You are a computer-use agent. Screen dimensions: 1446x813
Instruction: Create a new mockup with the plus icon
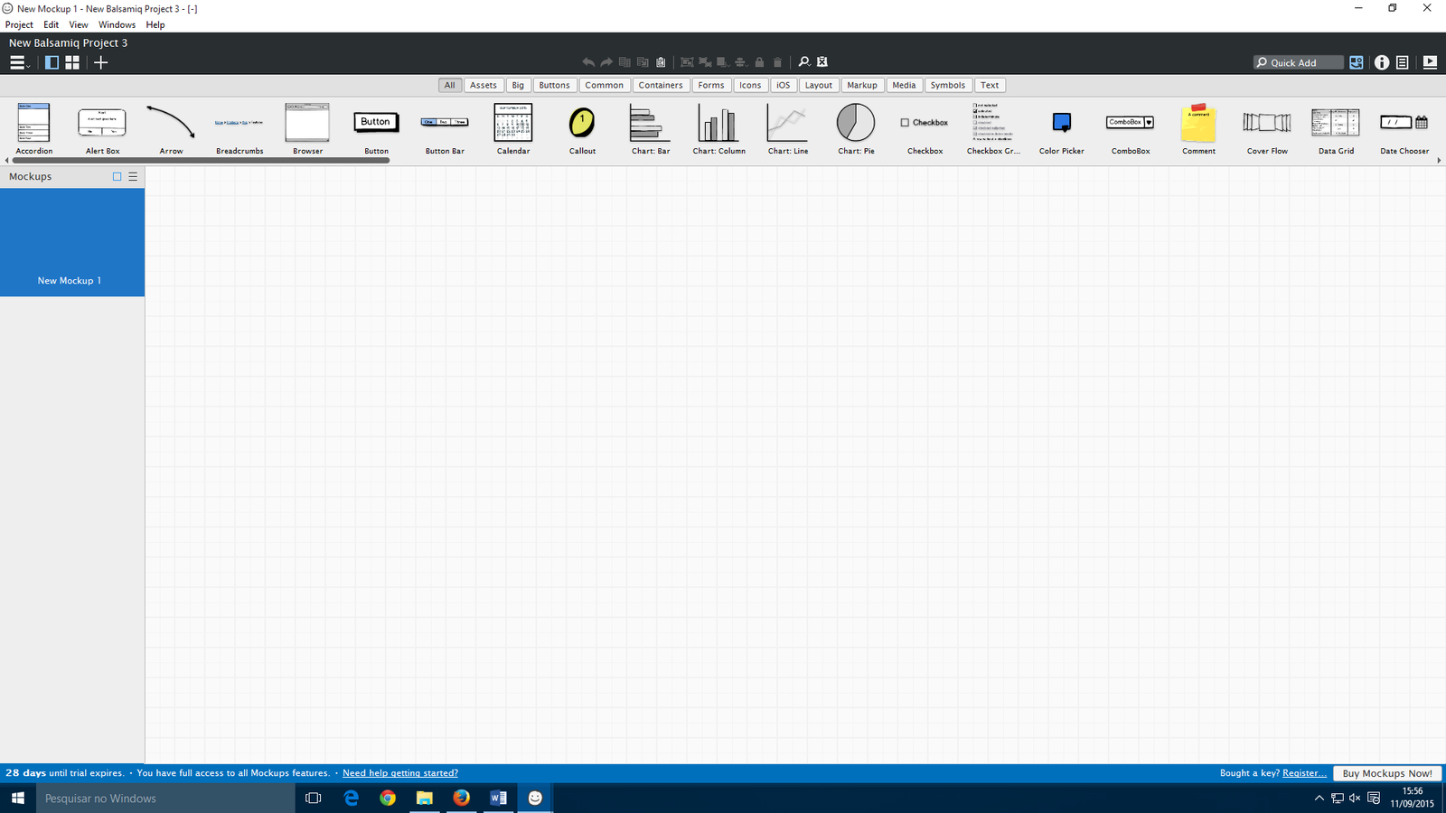click(100, 62)
